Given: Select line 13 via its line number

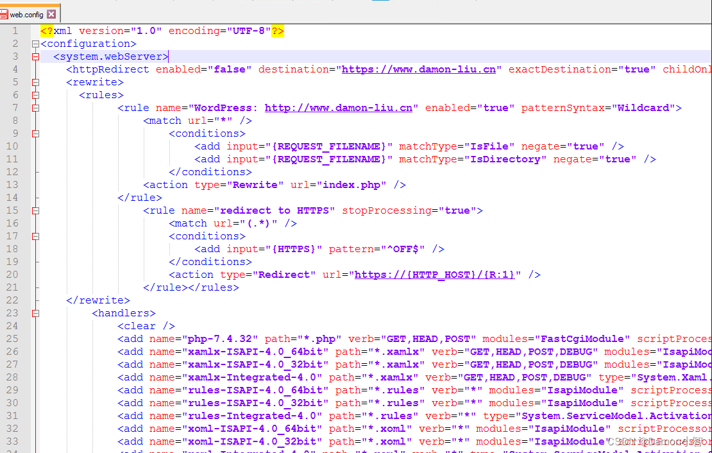Looking at the screenshot, I should point(12,185).
